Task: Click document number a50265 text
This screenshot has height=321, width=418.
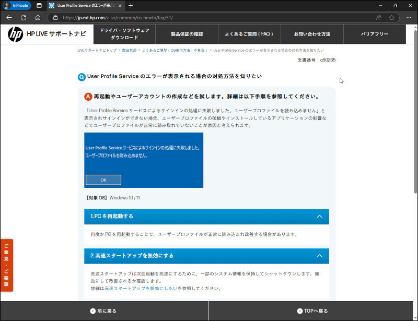Action: point(317,60)
